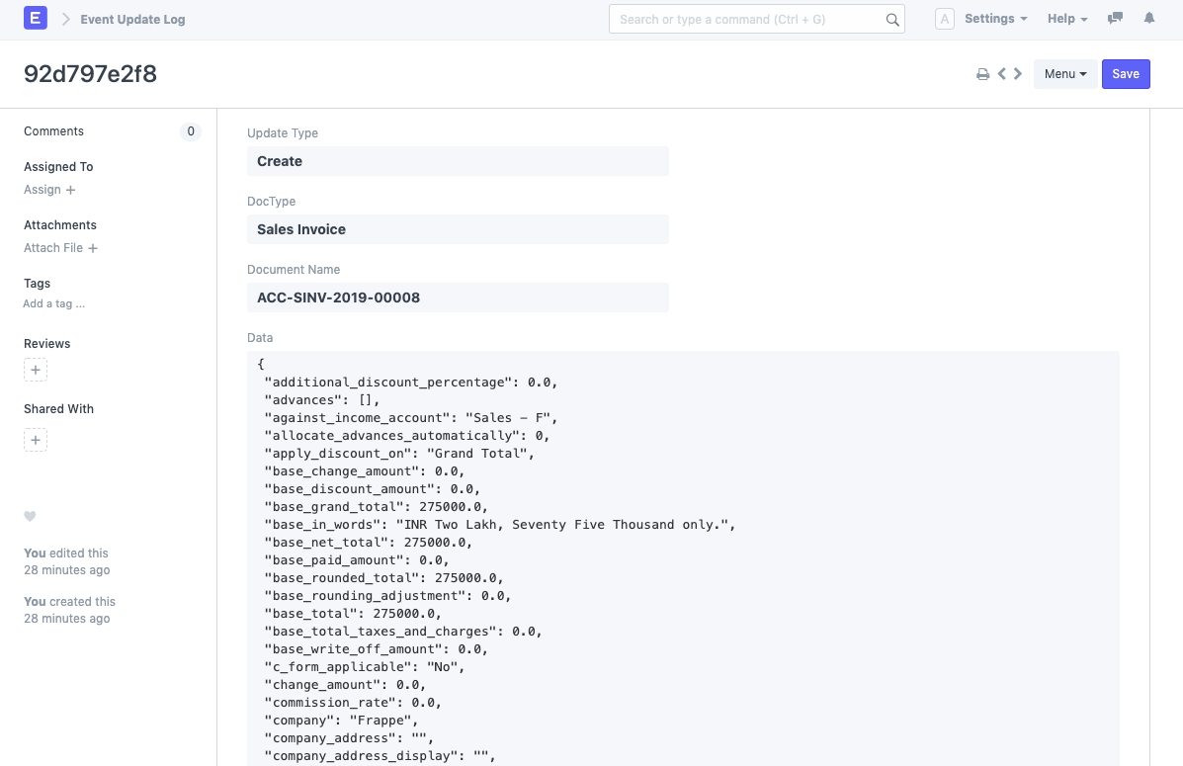Click the print icon
Viewport: 1183px width, 766px height.
[982, 74]
